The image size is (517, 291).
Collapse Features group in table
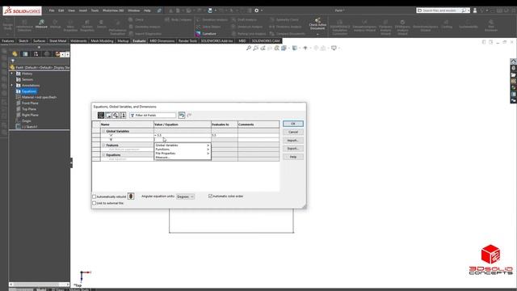point(103,145)
